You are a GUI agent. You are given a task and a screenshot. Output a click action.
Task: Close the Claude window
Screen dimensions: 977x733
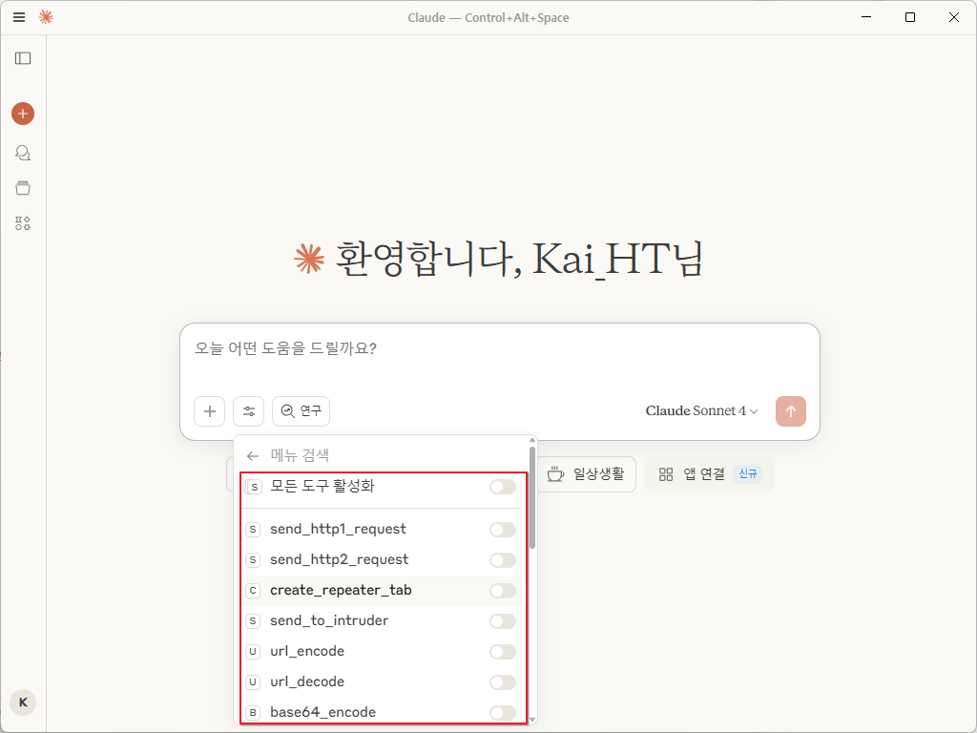pos(954,17)
